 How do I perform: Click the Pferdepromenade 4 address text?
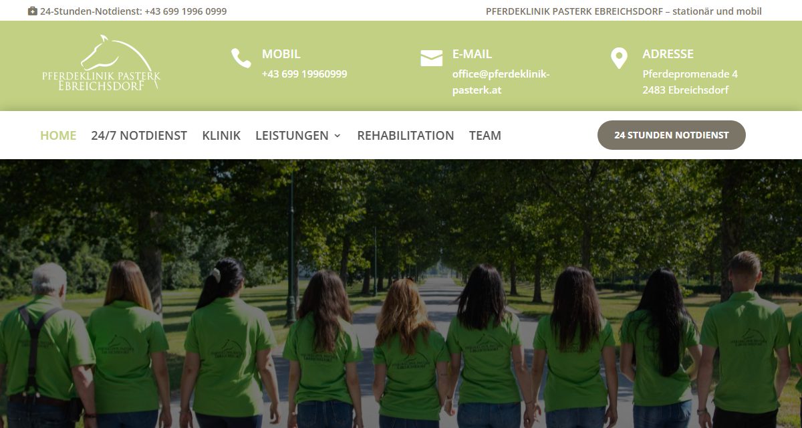point(690,74)
